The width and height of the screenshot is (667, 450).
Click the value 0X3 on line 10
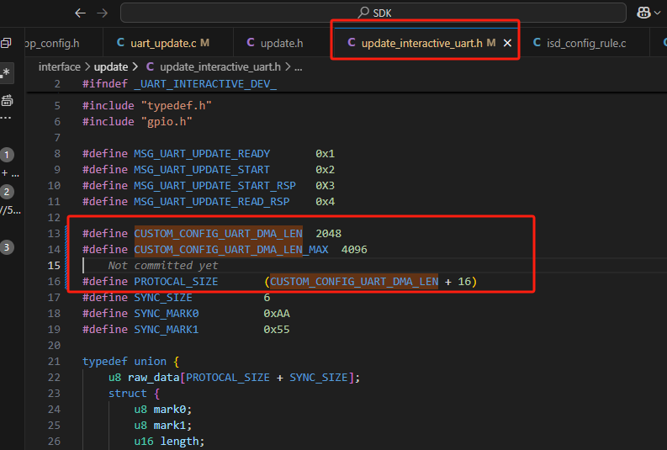[325, 186]
